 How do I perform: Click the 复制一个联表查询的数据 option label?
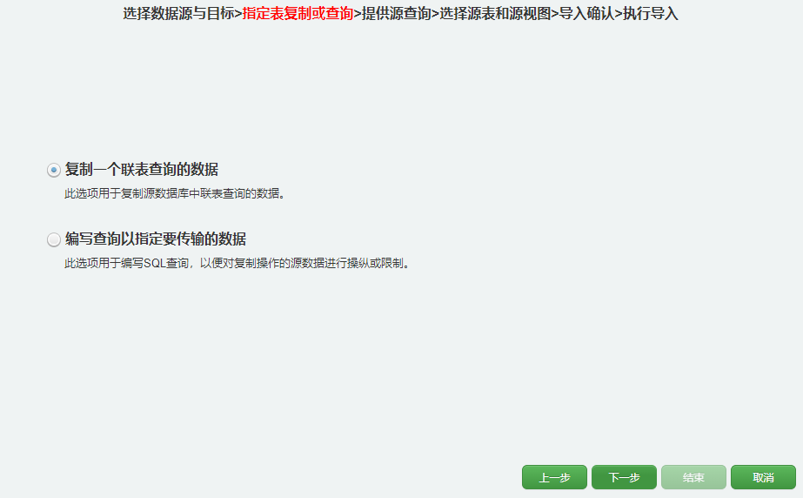tap(142, 170)
